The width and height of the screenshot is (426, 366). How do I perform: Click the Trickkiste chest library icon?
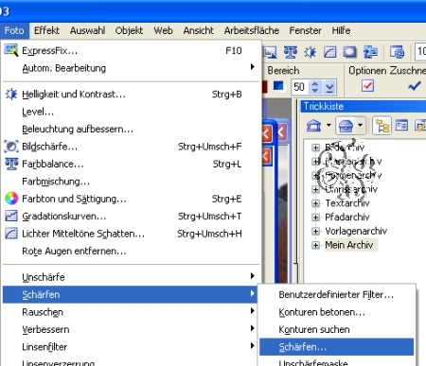[346, 126]
